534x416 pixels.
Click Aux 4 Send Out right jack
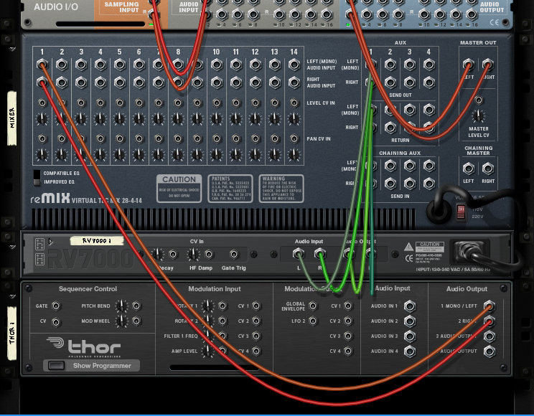click(x=429, y=82)
